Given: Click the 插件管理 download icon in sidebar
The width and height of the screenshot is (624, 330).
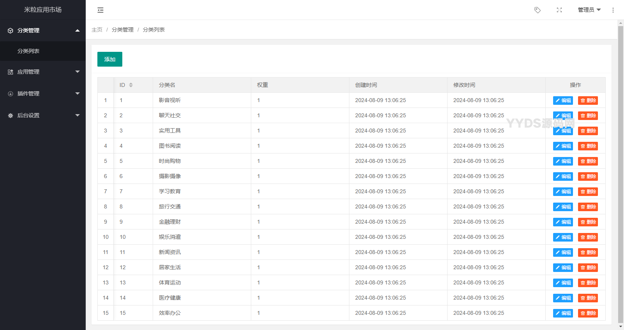Looking at the screenshot, I should click(x=11, y=94).
